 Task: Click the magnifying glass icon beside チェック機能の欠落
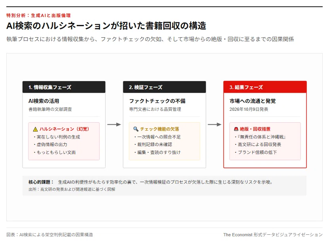point(136,129)
